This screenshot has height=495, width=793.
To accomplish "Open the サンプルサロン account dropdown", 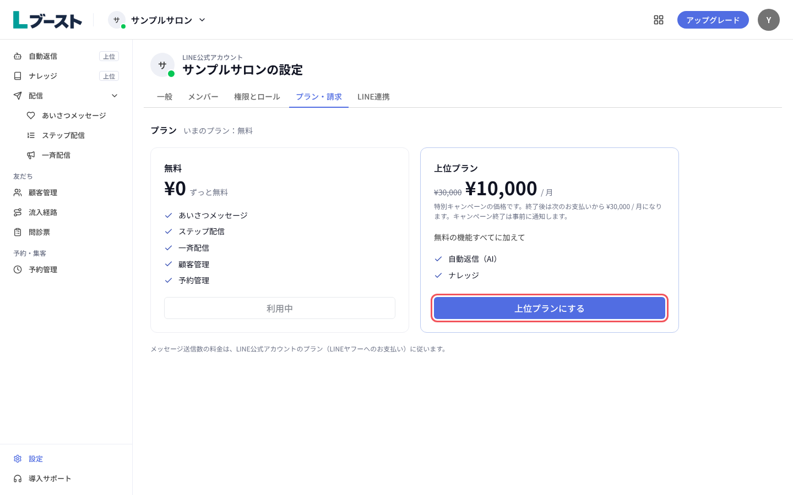I will click(157, 20).
